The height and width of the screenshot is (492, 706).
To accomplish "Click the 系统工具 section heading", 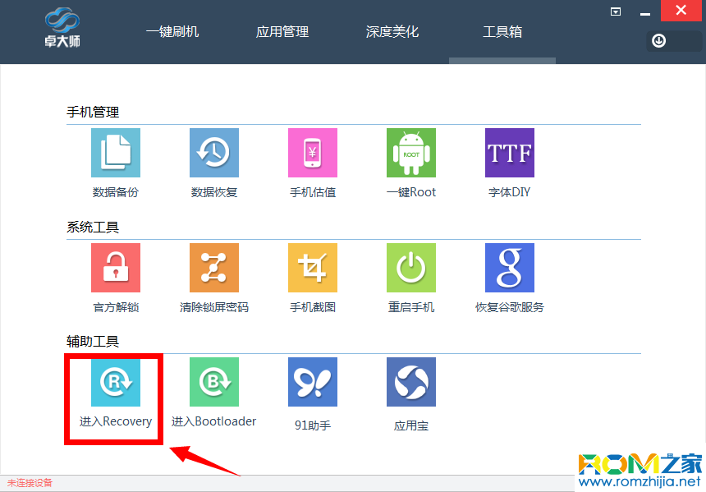I will 93,227.
